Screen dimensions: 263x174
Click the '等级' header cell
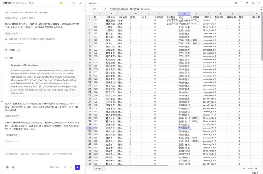(245, 17)
